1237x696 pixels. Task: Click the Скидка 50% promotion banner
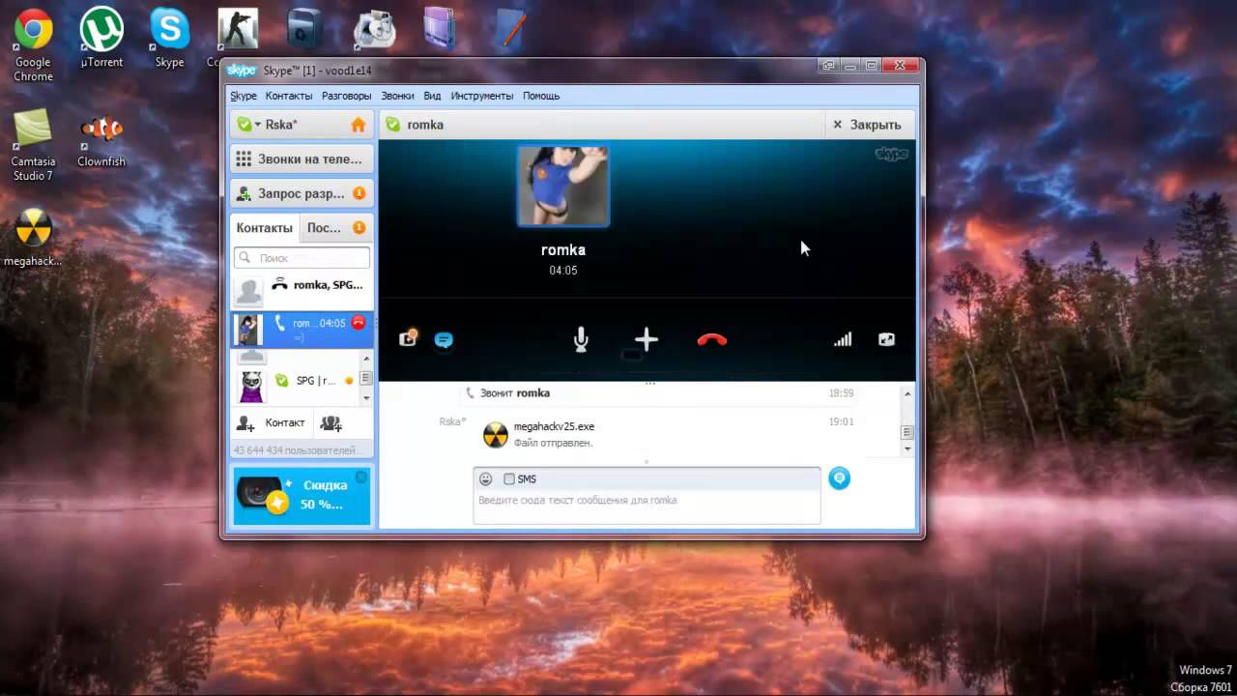point(302,496)
